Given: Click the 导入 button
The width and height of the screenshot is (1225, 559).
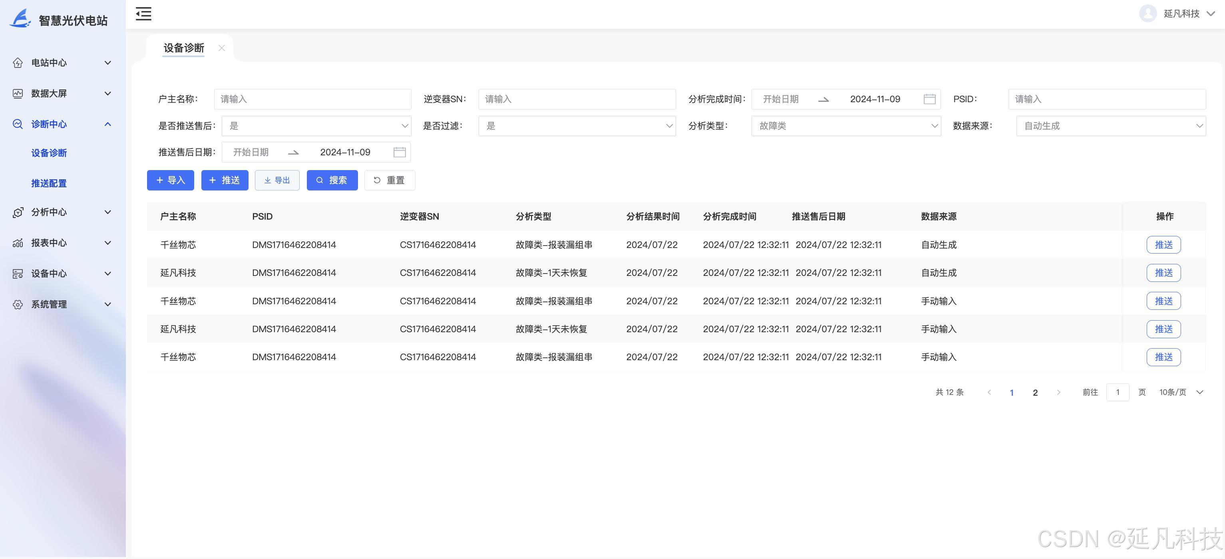Looking at the screenshot, I should (x=170, y=180).
